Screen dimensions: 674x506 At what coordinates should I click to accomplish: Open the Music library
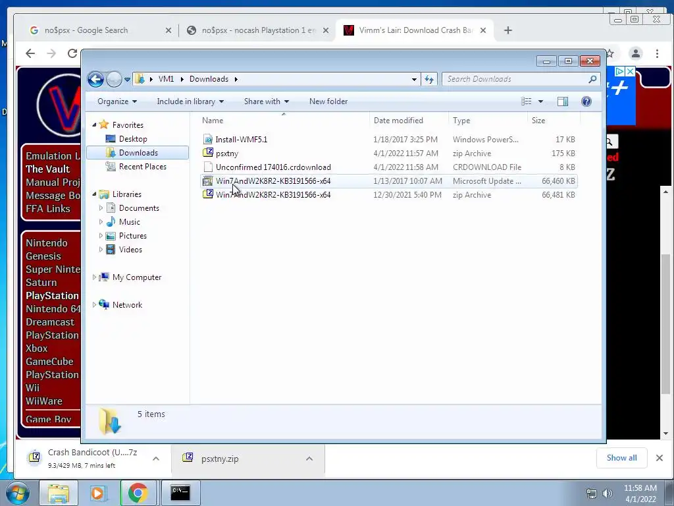coord(129,222)
